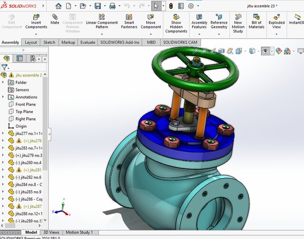Click the Home icon in quick access toolbar

click(x=58, y=6)
